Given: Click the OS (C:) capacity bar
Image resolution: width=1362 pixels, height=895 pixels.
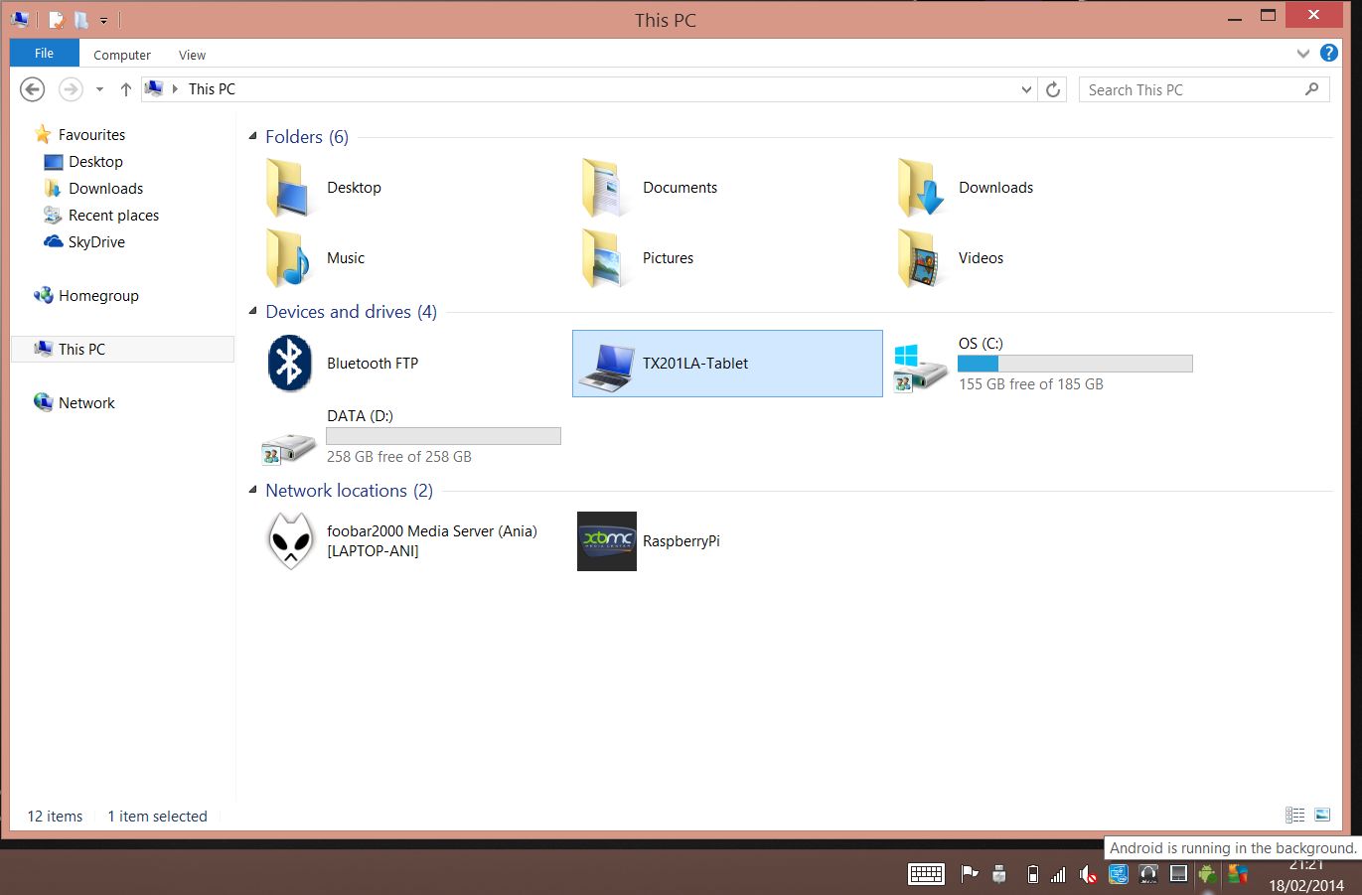Looking at the screenshot, I should tap(1075, 364).
